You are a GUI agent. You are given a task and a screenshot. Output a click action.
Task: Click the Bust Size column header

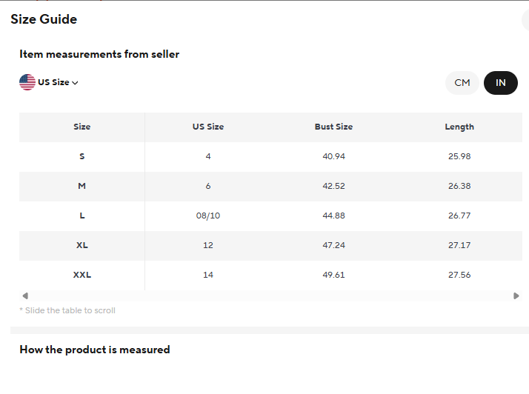(333, 127)
